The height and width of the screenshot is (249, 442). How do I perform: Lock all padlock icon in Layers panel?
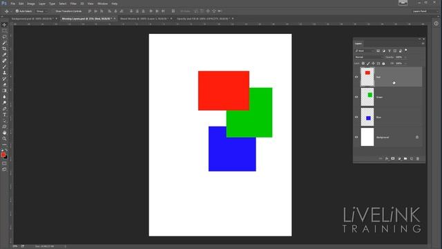point(383,64)
